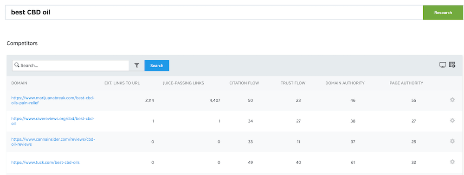Open the tuck.com best-cbd-oils link
The width and height of the screenshot is (464, 175).
click(x=45, y=162)
